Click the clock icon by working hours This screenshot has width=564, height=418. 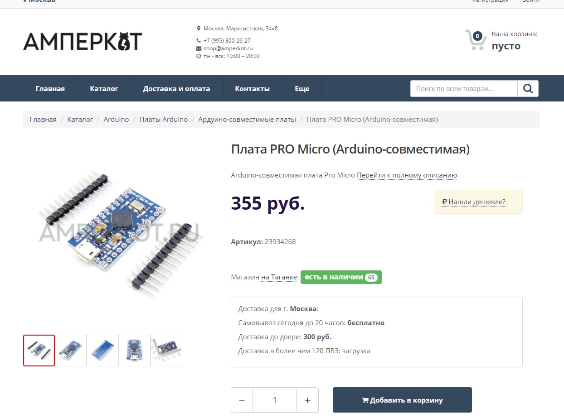(199, 56)
